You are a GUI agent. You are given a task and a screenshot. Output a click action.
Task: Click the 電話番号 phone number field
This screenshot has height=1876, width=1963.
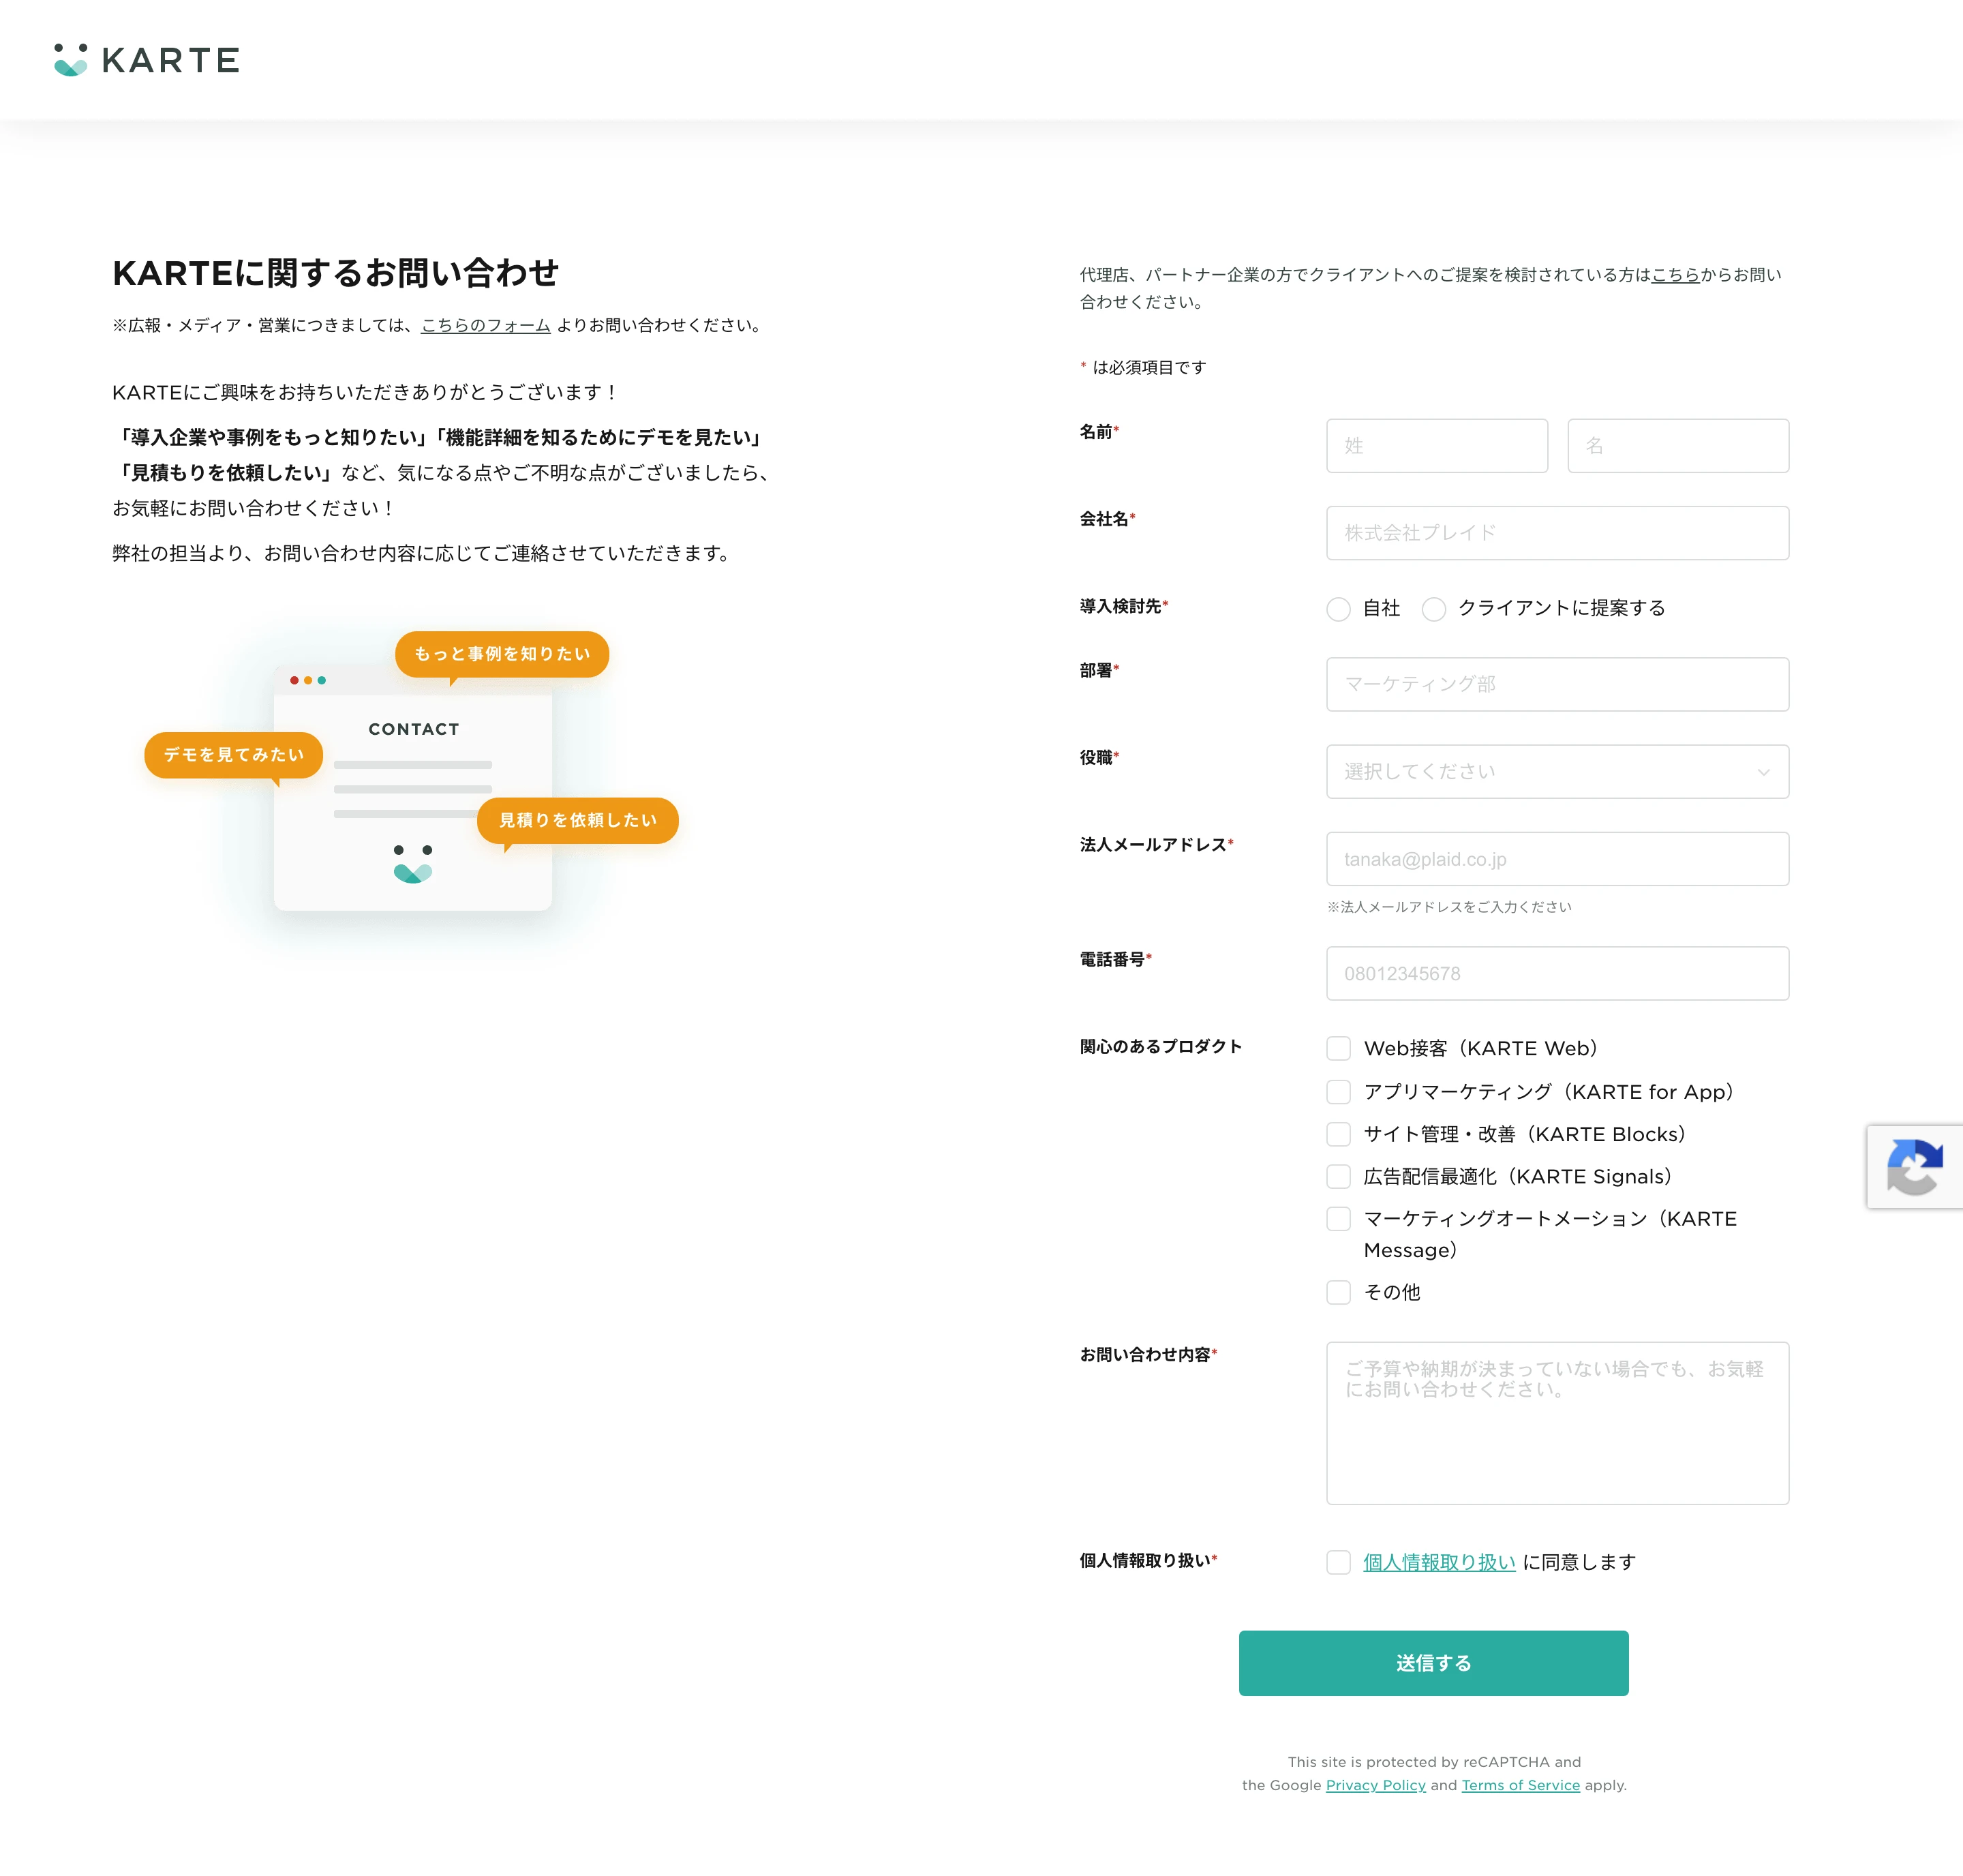pos(1557,973)
